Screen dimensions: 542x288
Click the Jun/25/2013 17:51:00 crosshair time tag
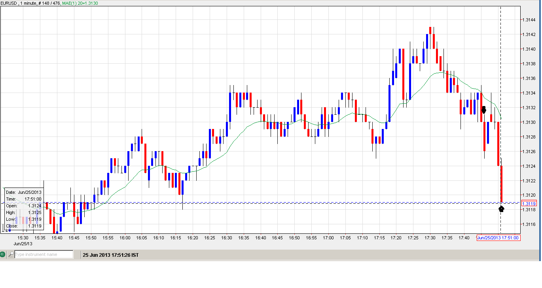coord(498,238)
